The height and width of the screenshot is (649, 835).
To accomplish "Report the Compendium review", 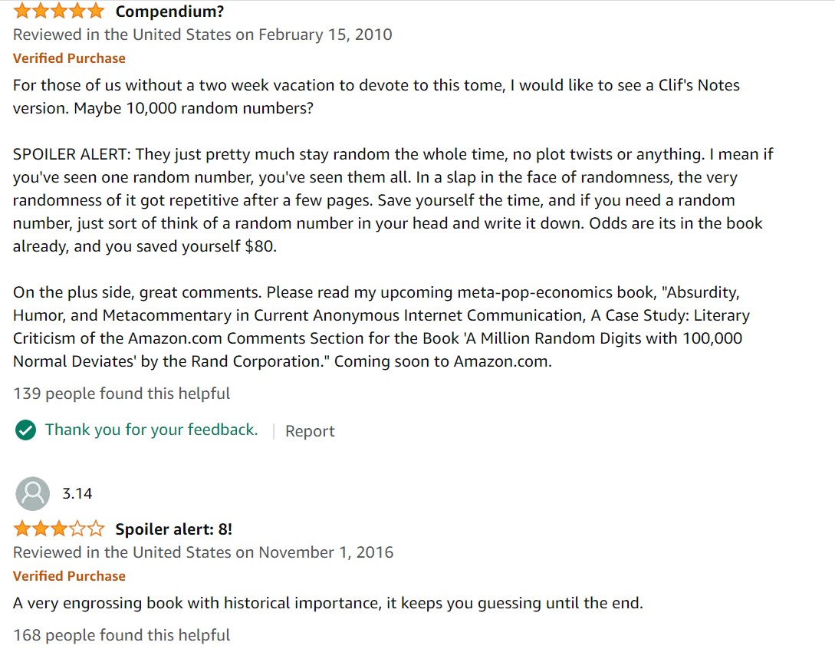I will 310,431.
